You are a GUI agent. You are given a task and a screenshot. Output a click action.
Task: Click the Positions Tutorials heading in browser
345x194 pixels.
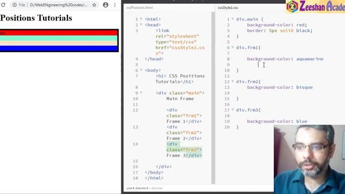pos(36,18)
